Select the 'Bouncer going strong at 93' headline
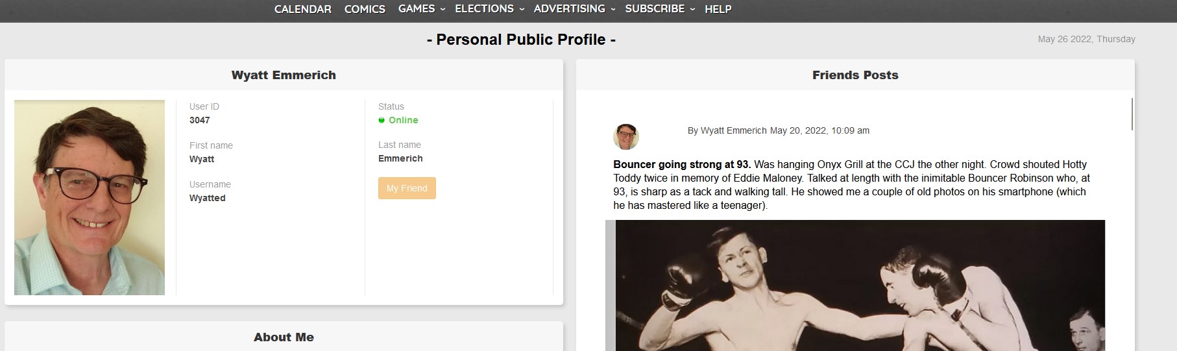The image size is (1177, 351). point(682,165)
